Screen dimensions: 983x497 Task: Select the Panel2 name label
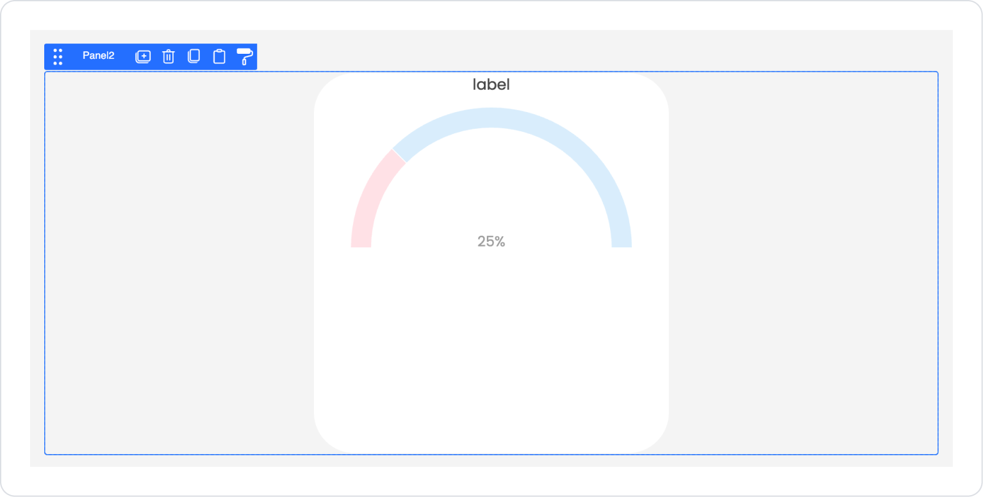[98, 56]
